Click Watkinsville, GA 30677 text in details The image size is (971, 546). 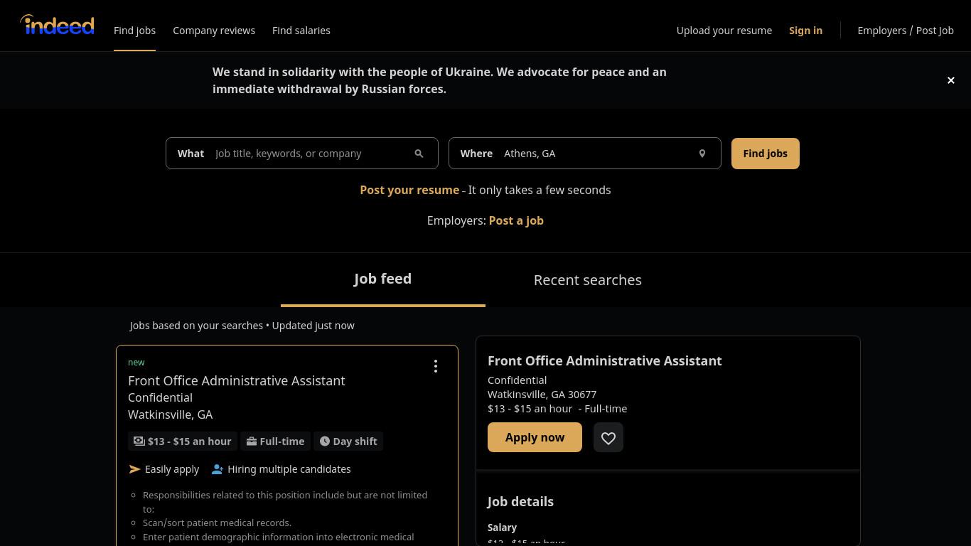click(542, 394)
